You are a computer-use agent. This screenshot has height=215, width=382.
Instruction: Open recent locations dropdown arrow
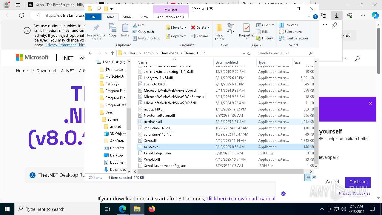(x=106, y=53)
